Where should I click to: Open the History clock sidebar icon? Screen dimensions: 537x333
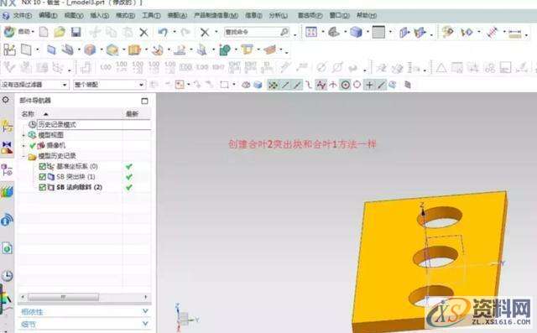point(7,275)
